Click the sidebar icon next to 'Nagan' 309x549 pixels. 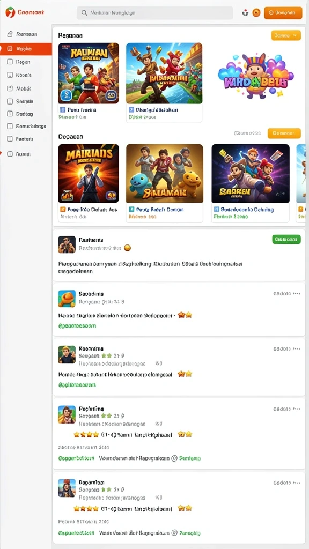(x=10, y=62)
